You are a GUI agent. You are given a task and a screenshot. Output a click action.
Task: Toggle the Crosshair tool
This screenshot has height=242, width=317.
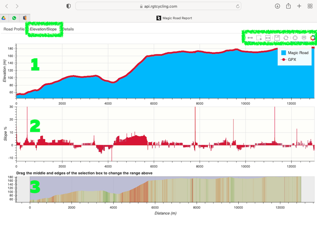(295, 38)
